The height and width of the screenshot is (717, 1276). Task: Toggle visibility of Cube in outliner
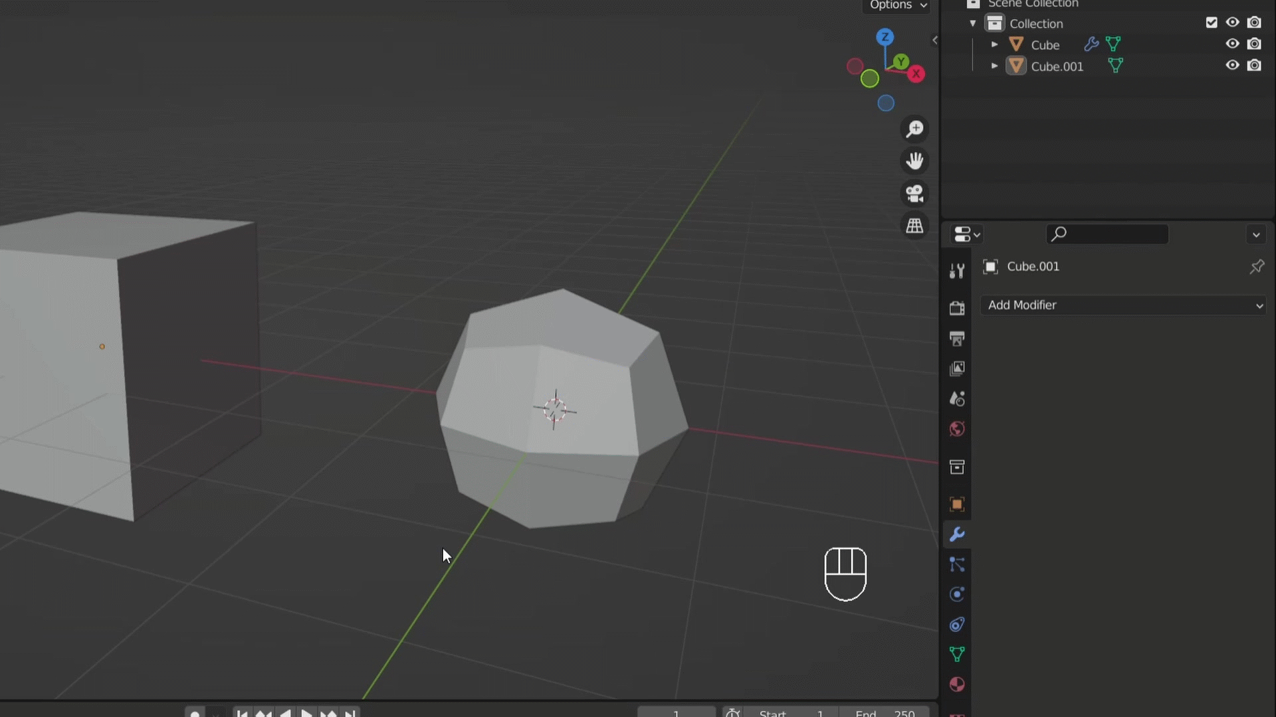pyautogui.click(x=1231, y=44)
